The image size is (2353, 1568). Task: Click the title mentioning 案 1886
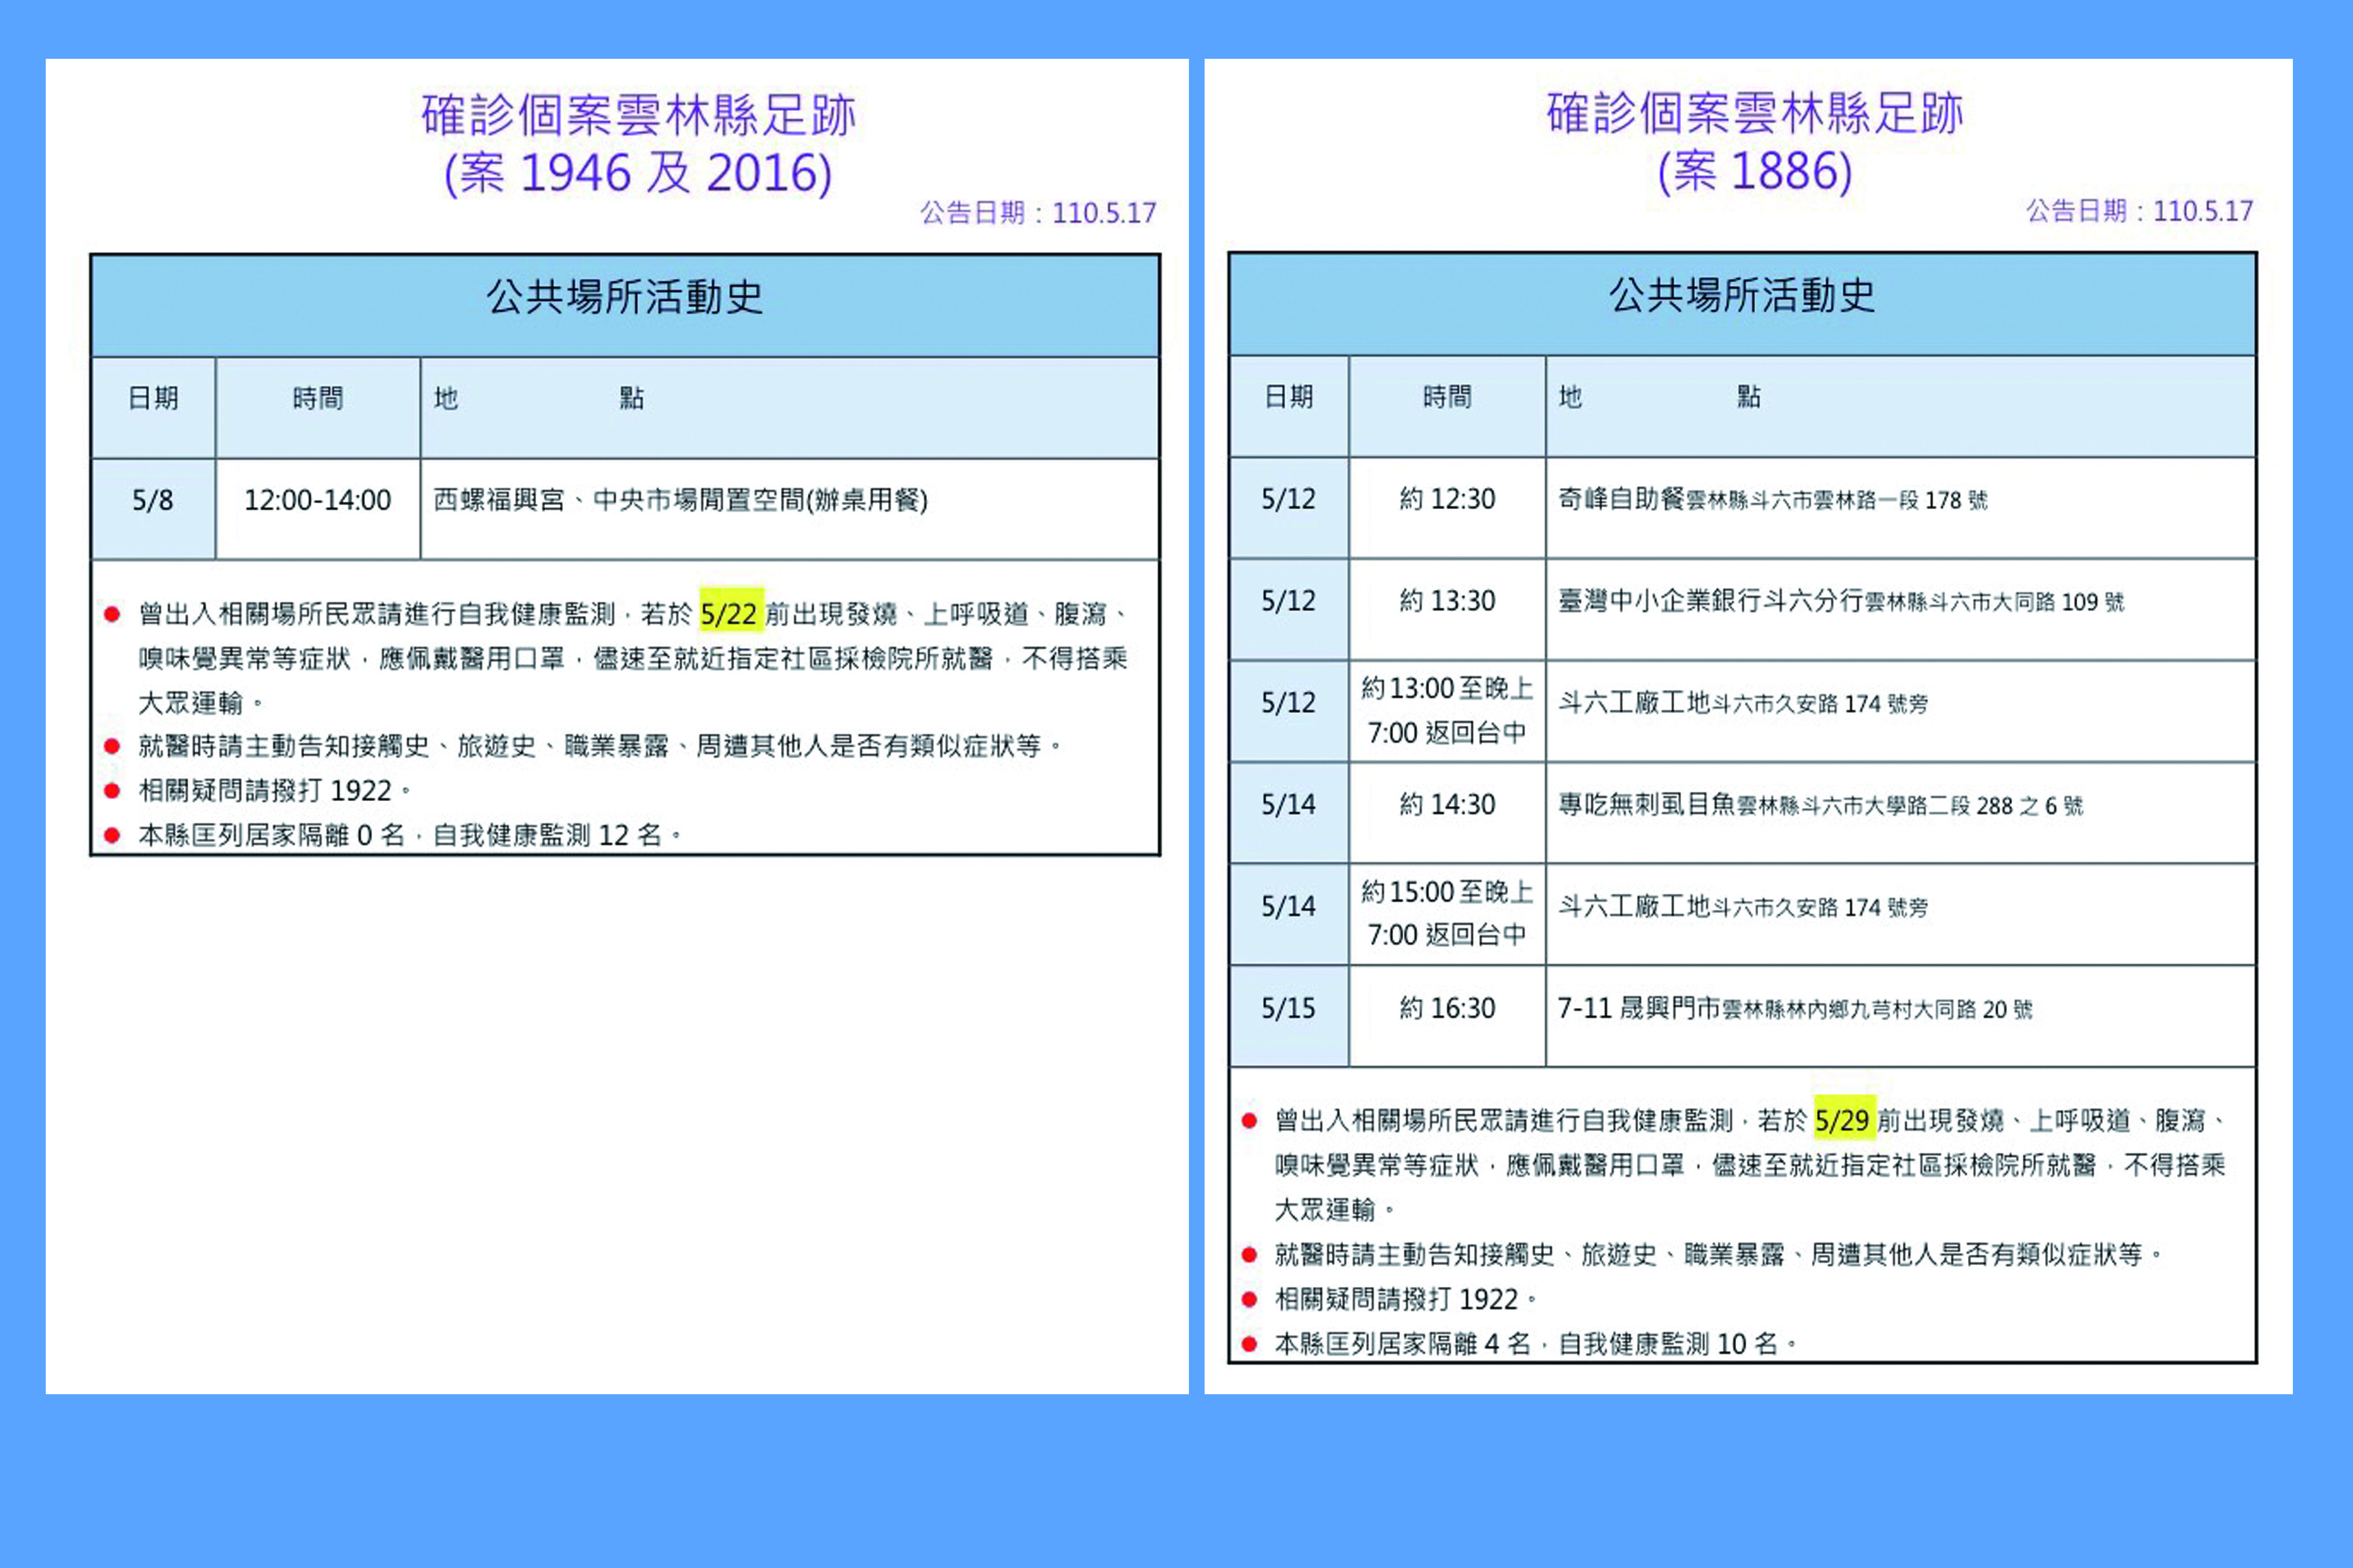point(1755,142)
